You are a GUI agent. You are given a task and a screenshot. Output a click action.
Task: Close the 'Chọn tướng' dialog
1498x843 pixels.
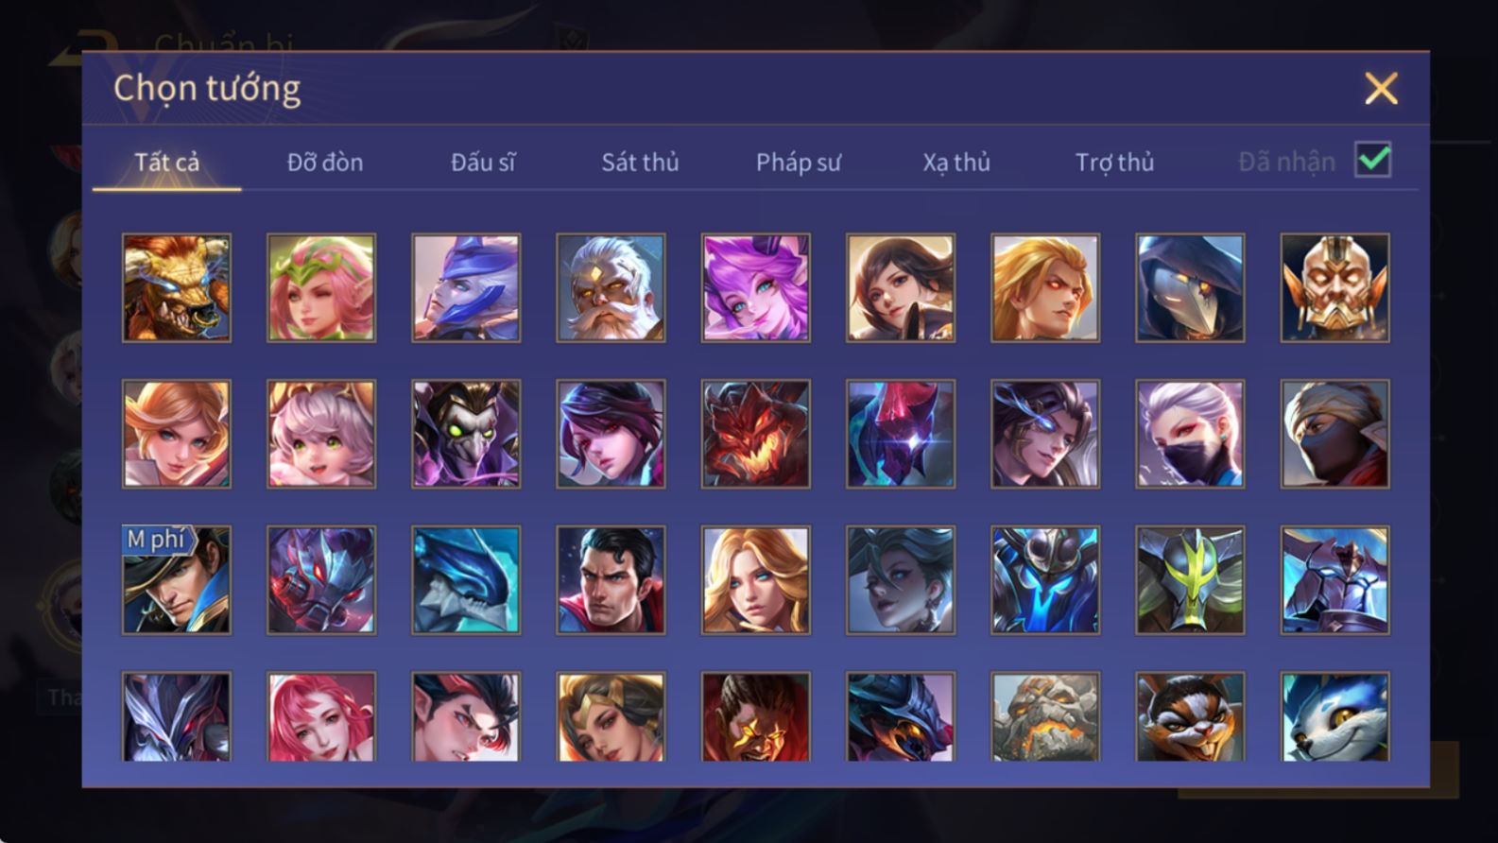1381,89
